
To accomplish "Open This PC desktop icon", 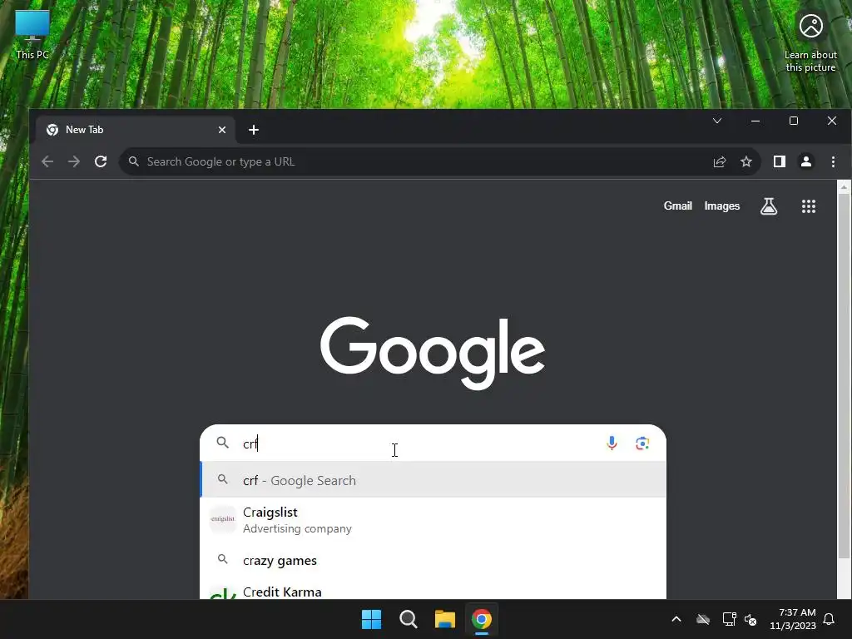I will [32, 35].
